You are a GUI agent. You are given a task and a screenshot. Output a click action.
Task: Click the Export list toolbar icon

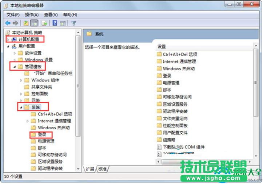click(x=44, y=23)
